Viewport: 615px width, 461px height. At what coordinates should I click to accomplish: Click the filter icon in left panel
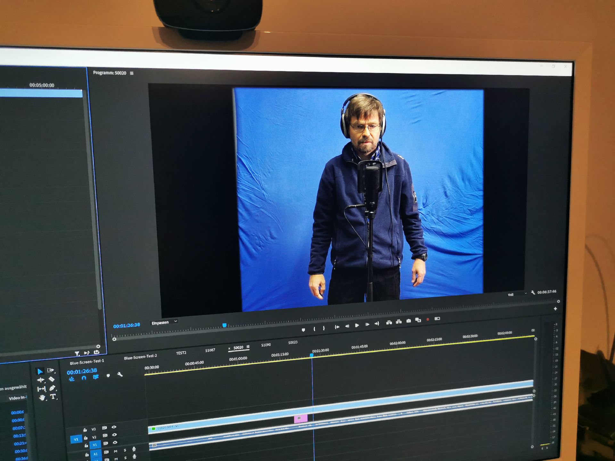click(x=77, y=354)
